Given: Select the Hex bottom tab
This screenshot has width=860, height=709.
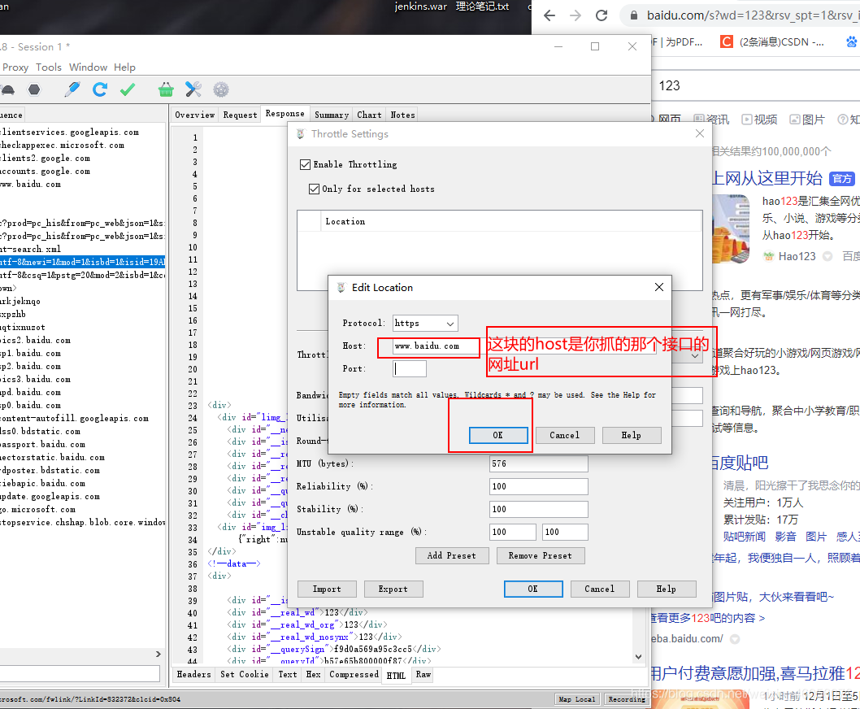Looking at the screenshot, I should [x=313, y=674].
